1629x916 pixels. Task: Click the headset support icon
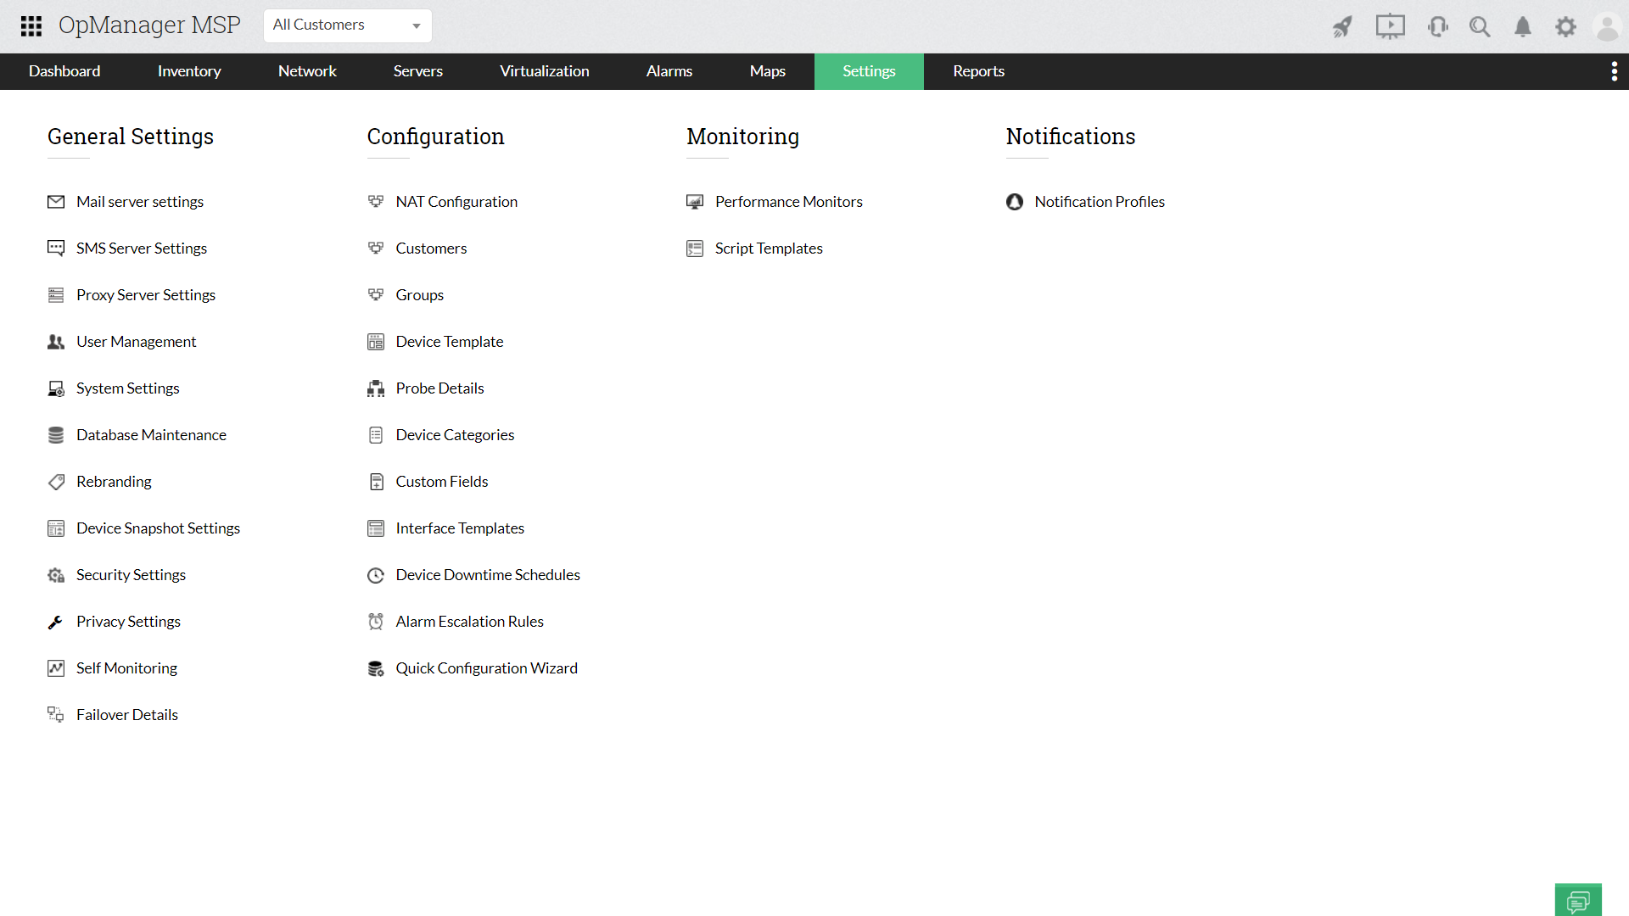(1437, 27)
